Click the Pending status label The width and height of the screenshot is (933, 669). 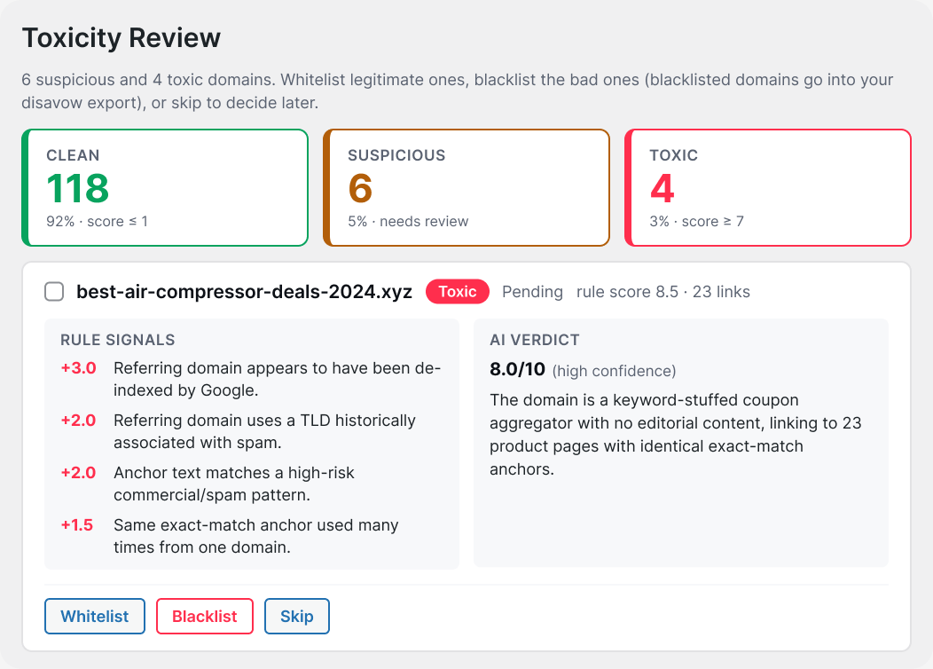[532, 292]
